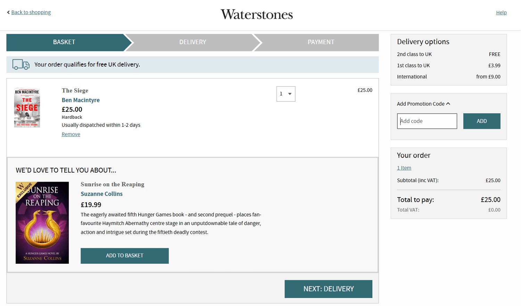Viewport: 521px width, 306px height.
Task: Click the 1 Item link in Your order
Action: (x=404, y=168)
